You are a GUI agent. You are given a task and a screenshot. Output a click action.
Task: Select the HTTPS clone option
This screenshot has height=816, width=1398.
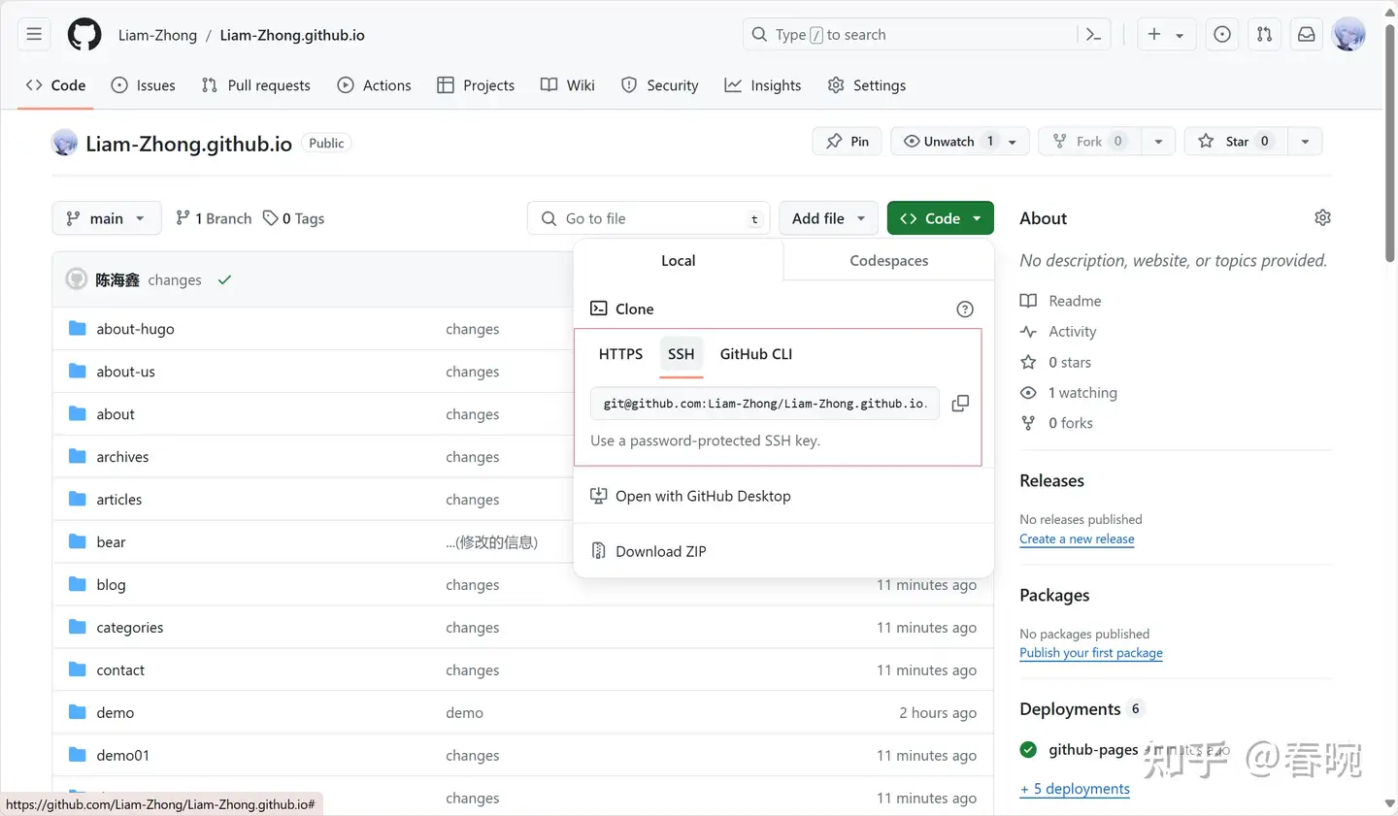pyautogui.click(x=620, y=354)
